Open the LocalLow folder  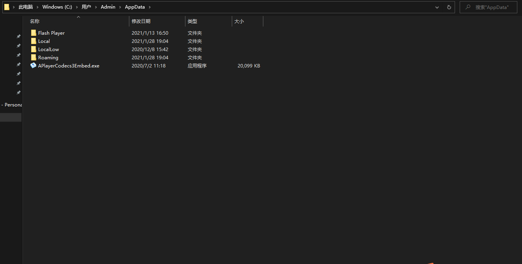[x=48, y=49]
